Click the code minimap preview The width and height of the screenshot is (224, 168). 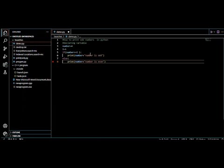208,40
